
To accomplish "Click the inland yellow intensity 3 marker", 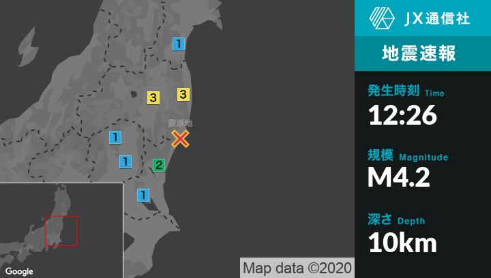I will pos(153,98).
